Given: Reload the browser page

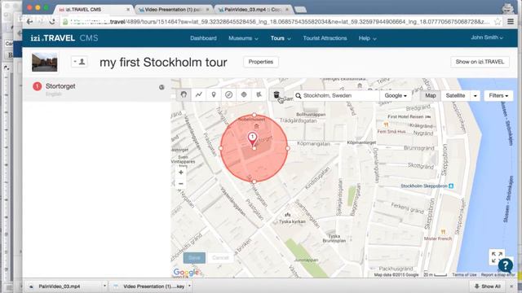Looking at the screenshot, I should [x=52, y=22].
